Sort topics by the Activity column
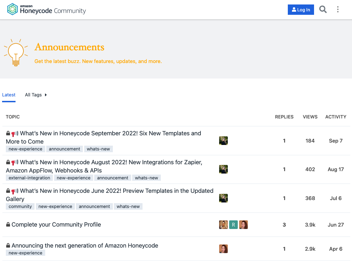352x261 pixels. pos(336,117)
